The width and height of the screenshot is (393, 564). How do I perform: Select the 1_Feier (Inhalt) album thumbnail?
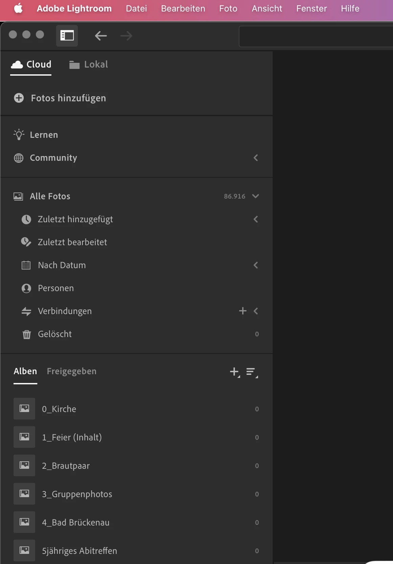pyautogui.click(x=24, y=437)
